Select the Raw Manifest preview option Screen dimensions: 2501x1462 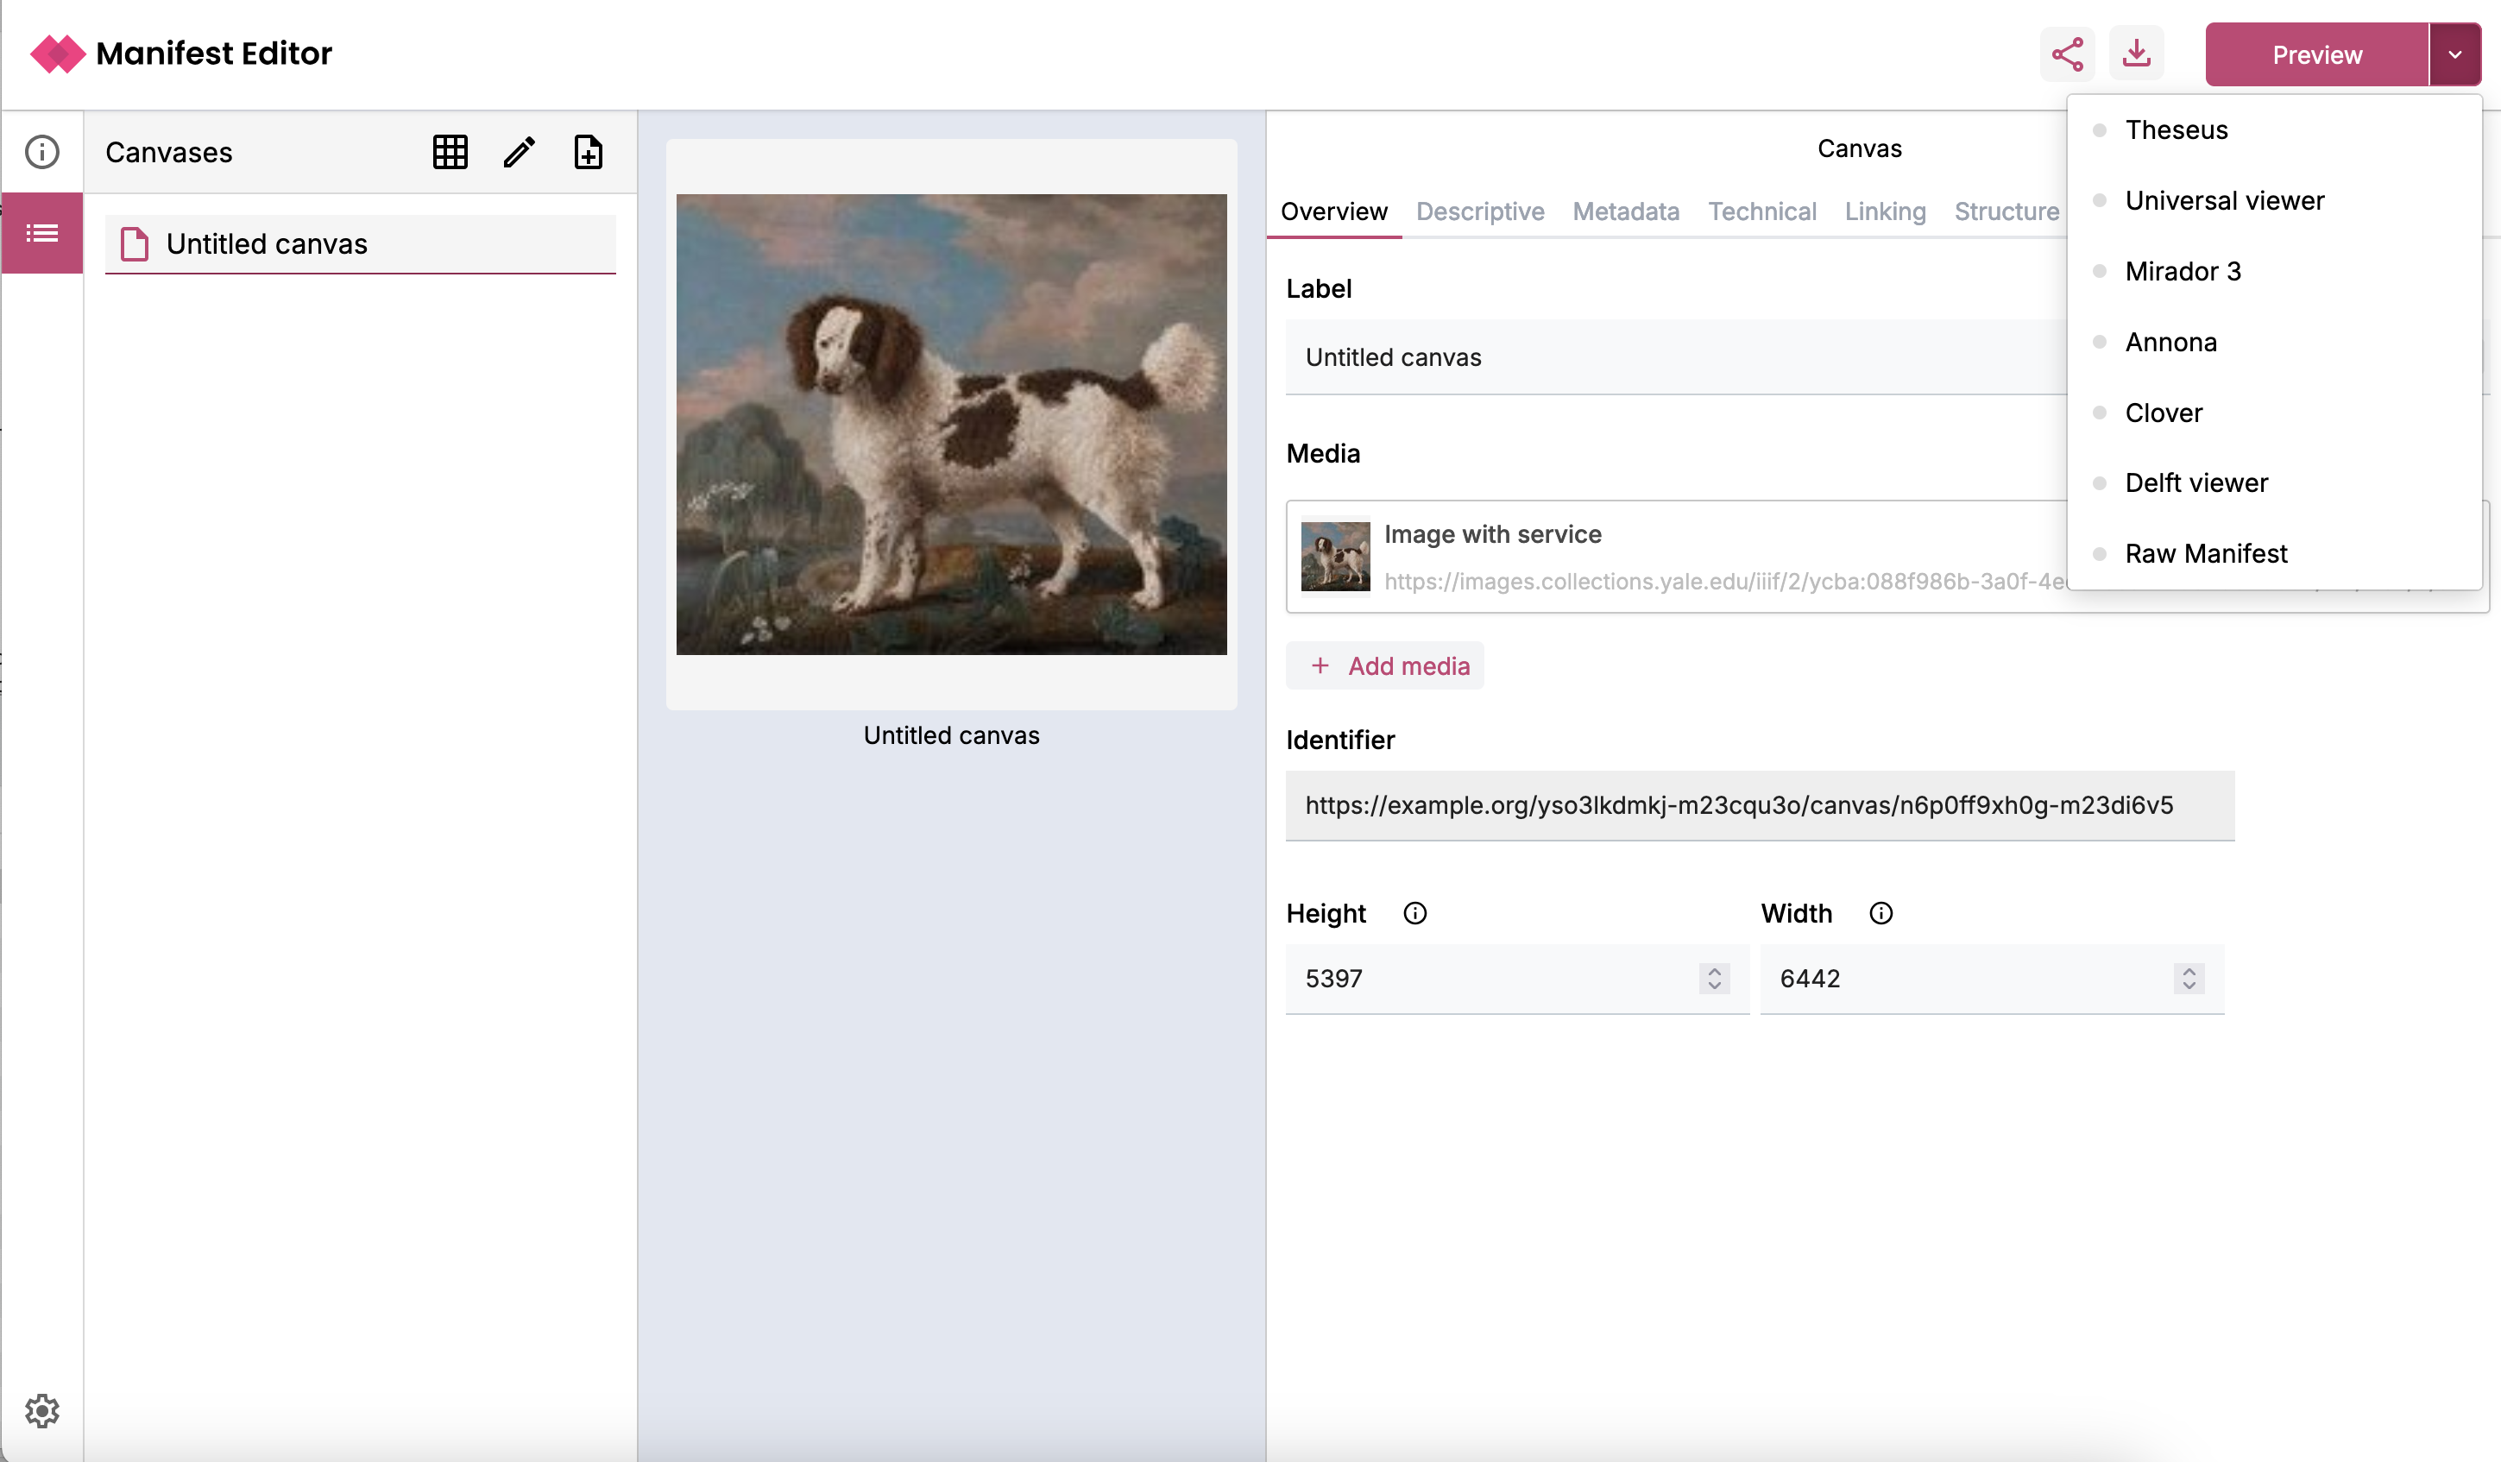click(2207, 551)
